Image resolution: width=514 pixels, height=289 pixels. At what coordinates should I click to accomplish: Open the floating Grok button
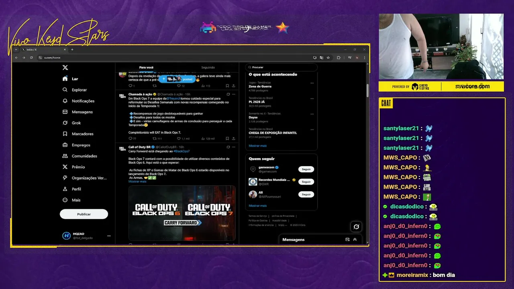coord(356,227)
